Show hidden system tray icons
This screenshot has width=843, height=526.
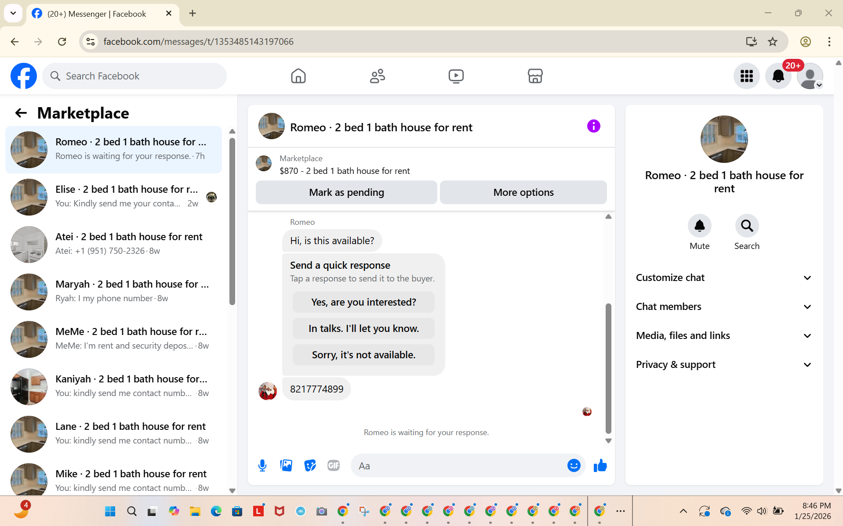click(683, 511)
